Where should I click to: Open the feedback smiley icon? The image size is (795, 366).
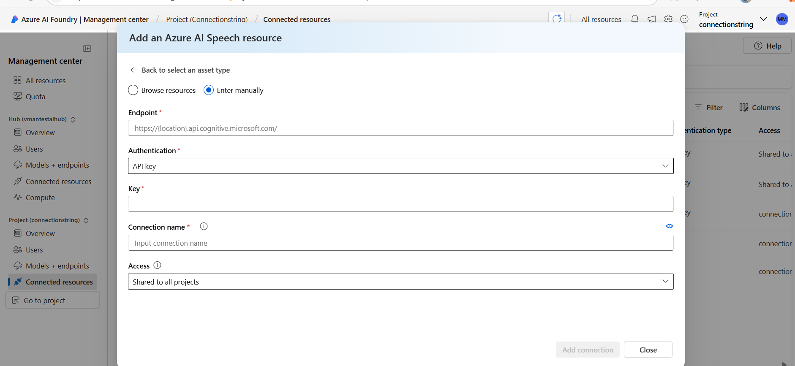[x=684, y=19]
